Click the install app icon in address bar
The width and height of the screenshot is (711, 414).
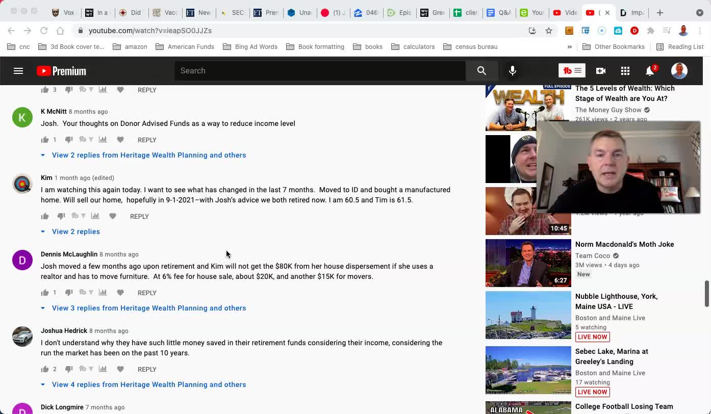tap(532, 31)
